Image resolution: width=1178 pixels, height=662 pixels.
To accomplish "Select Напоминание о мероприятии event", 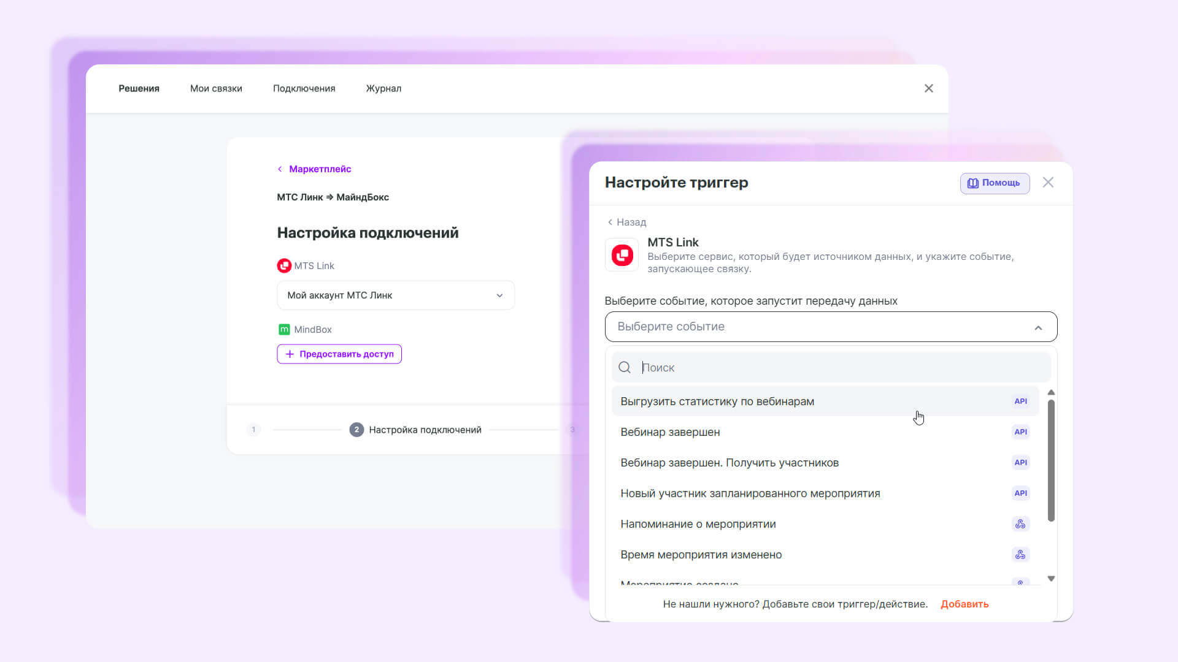I will (825, 524).
